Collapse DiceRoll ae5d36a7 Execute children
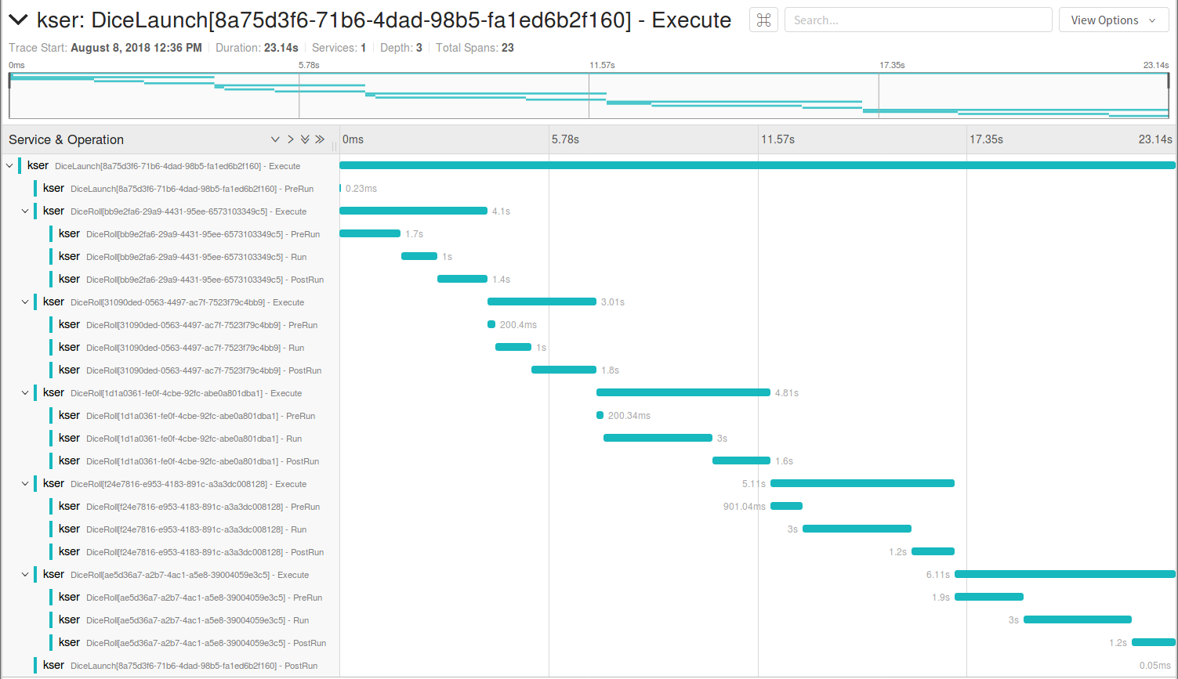Viewport: 1178px width, 679px height. [x=25, y=575]
